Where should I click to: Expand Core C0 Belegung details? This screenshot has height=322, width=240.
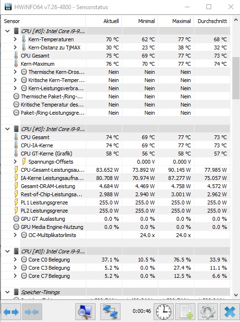(15, 260)
